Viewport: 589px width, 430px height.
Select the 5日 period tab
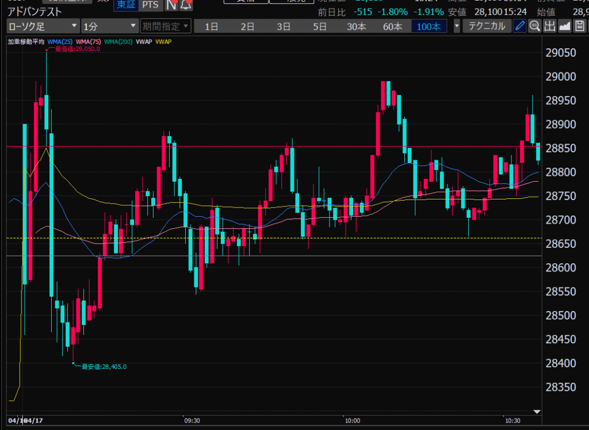click(320, 26)
